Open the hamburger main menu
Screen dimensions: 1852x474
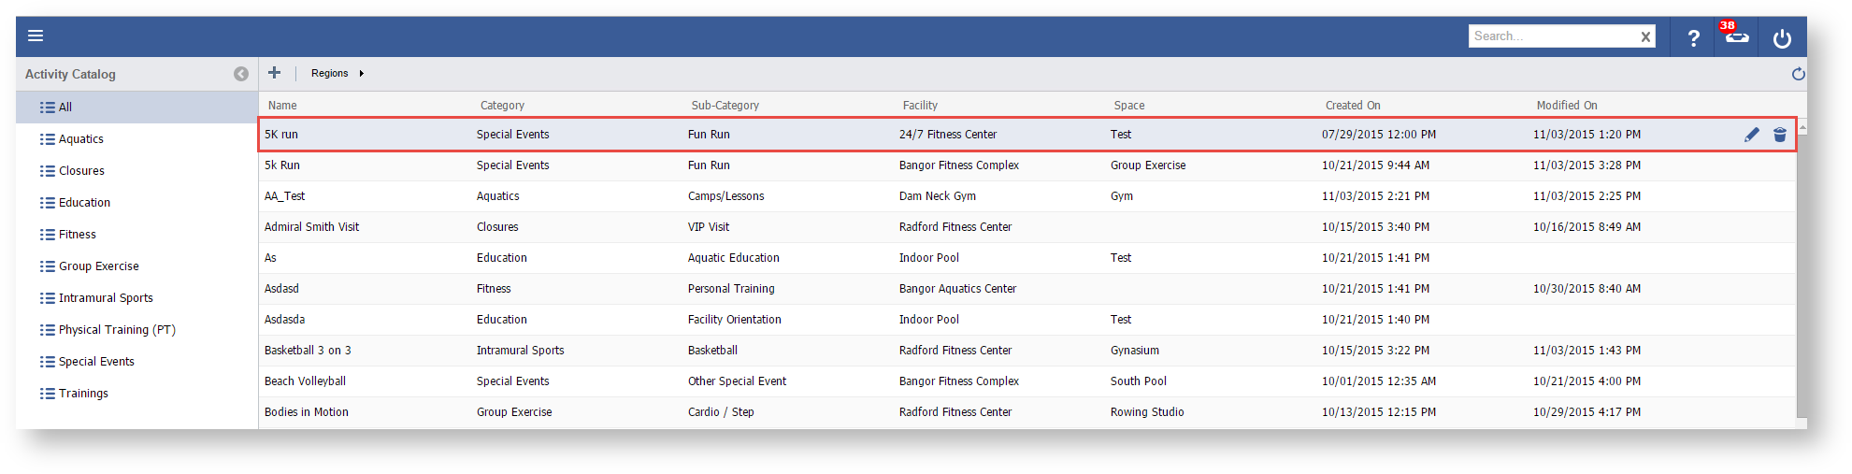36,36
